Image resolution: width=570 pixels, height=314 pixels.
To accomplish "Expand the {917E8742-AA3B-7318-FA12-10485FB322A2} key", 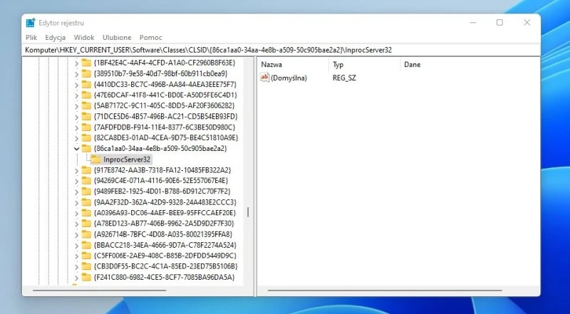I will coord(76,170).
